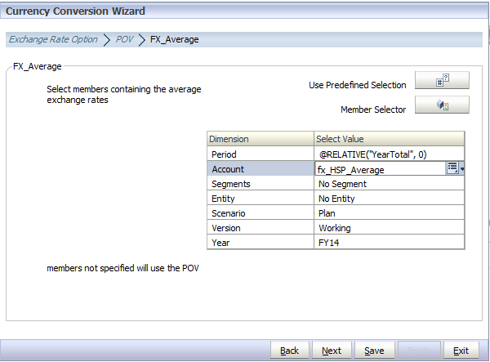Expand the Account value dropdown arrow
The image size is (490, 362).
(x=461, y=169)
